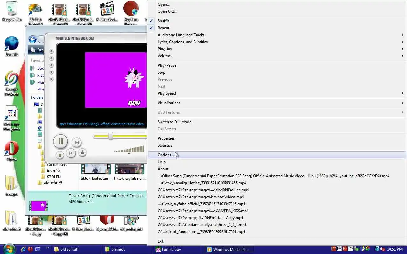Select Stop in the context menu
The width and height of the screenshot is (407, 254).
coord(276,72)
